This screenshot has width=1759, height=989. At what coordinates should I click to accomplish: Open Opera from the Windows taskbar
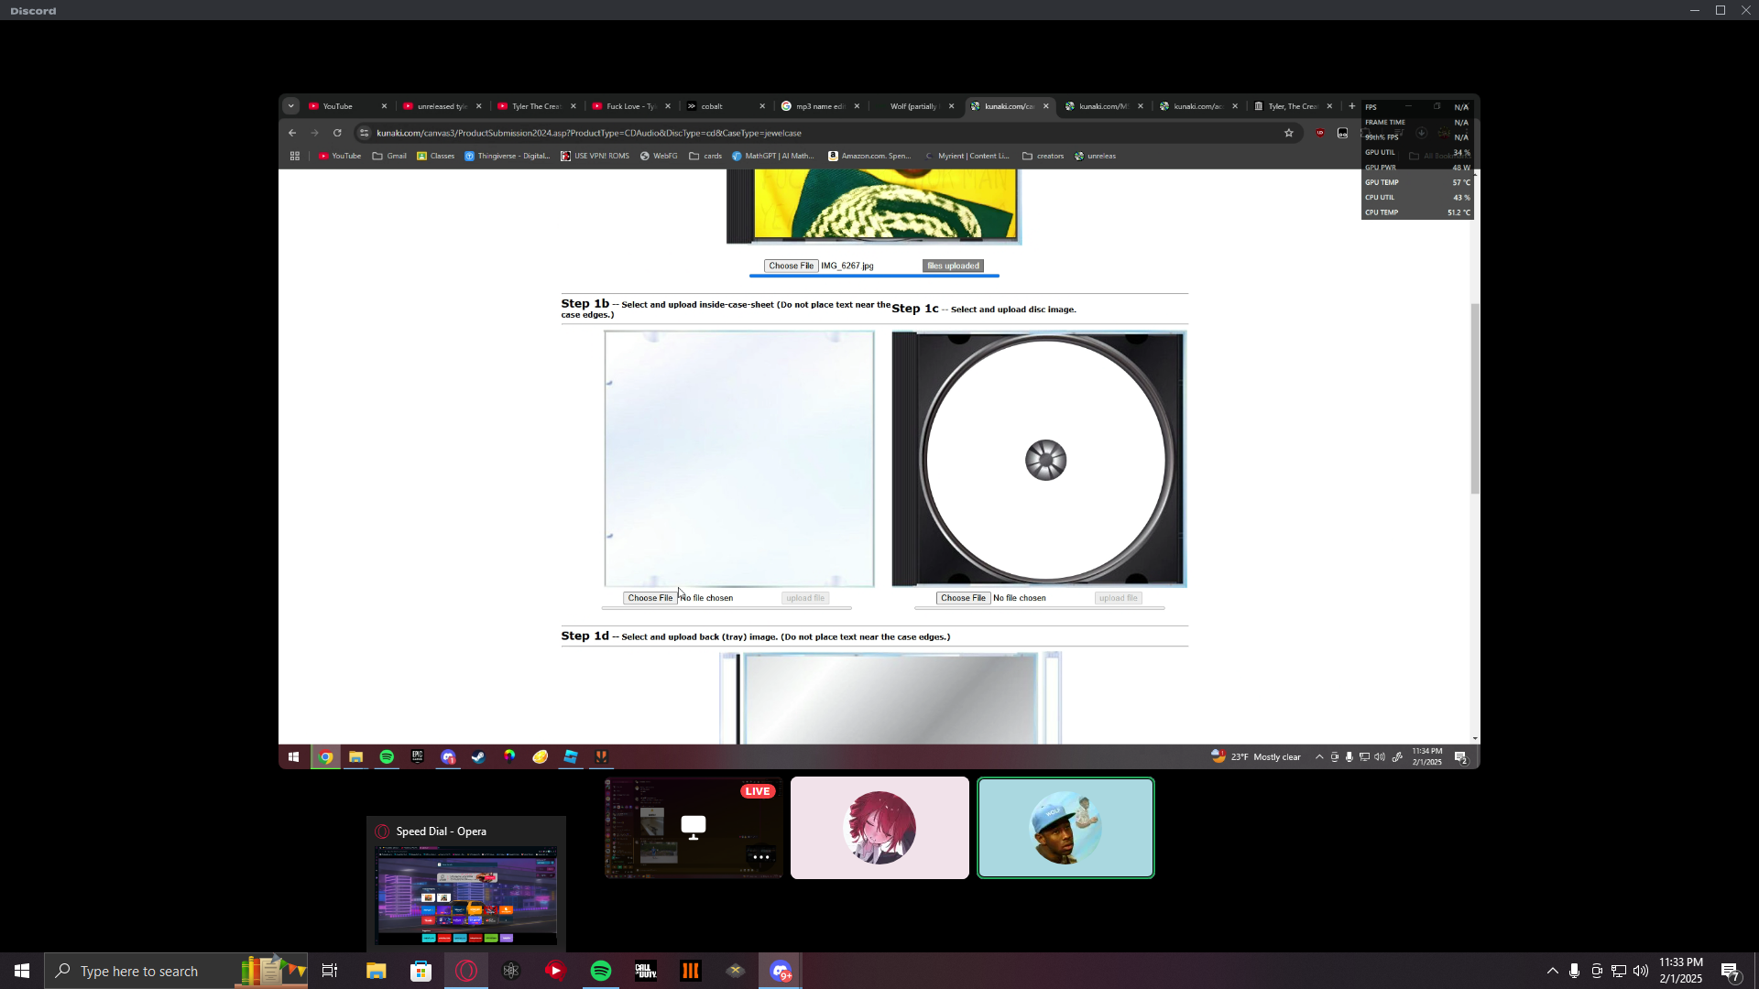(466, 971)
